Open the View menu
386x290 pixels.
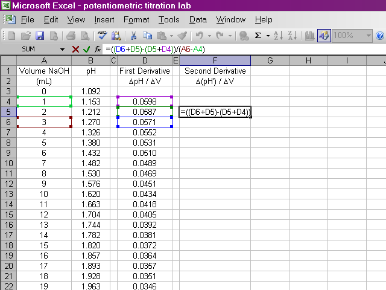click(76, 20)
